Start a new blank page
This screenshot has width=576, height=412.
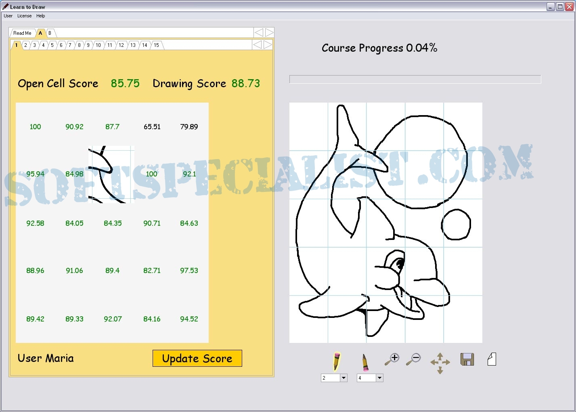pos(492,359)
